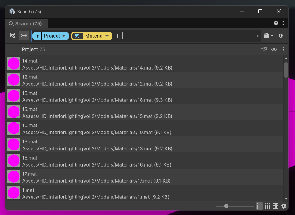Image resolution: width=295 pixels, height=215 pixels.
Task: Add a new filter with plus button
Action: (x=118, y=36)
